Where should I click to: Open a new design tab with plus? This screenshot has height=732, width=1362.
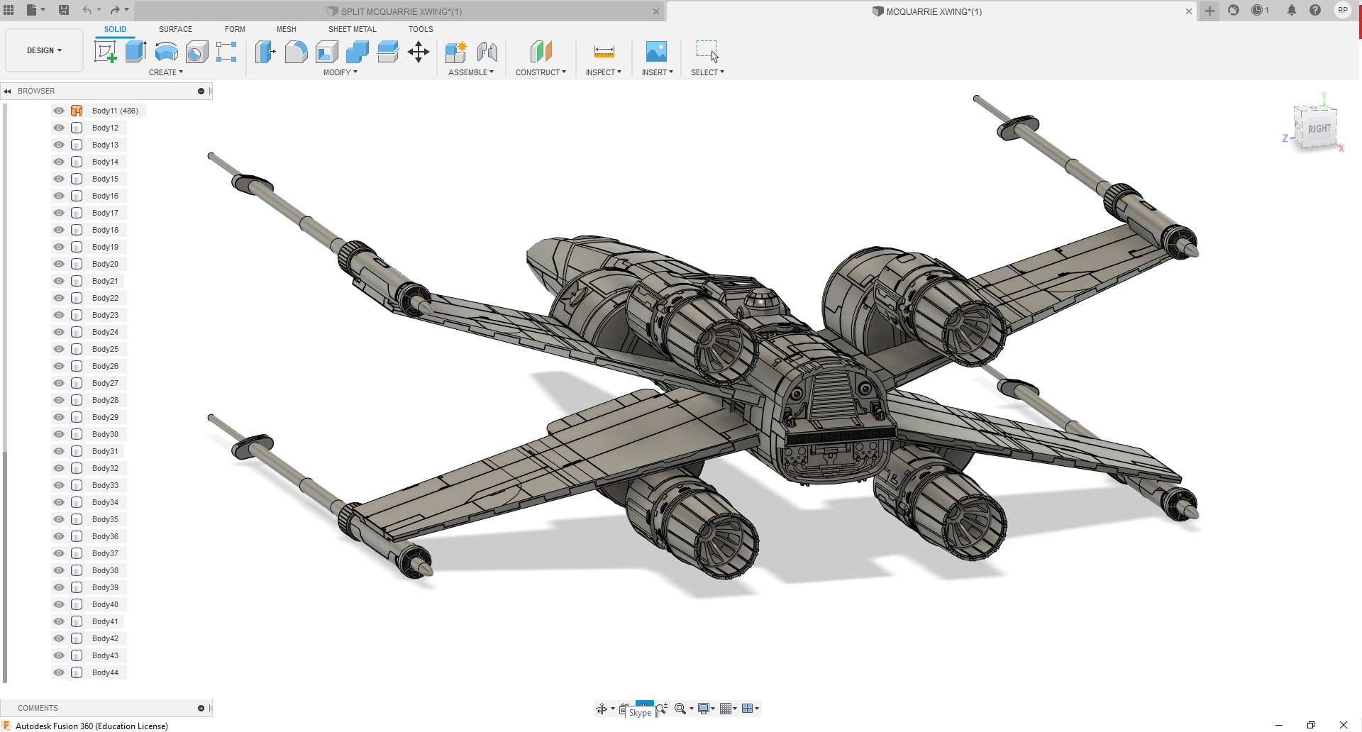click(1210, 11)
